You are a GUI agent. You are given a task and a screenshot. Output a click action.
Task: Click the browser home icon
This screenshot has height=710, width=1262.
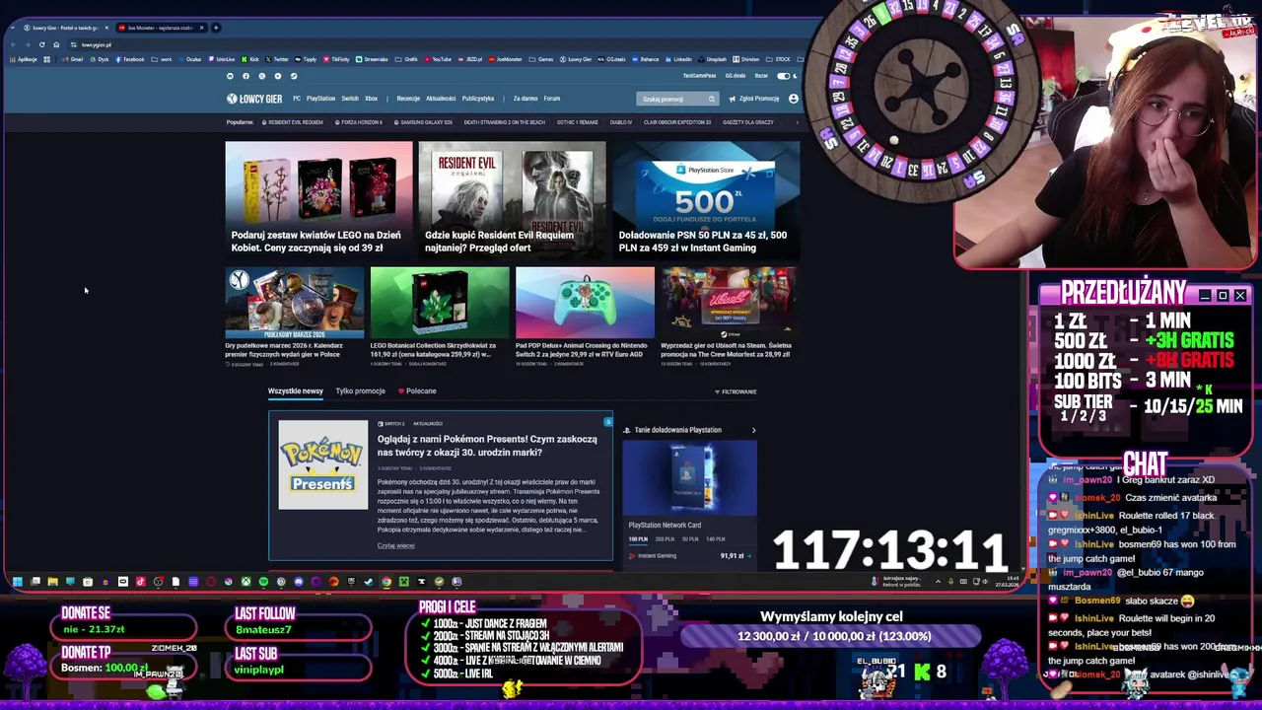(x=56, y=44)
